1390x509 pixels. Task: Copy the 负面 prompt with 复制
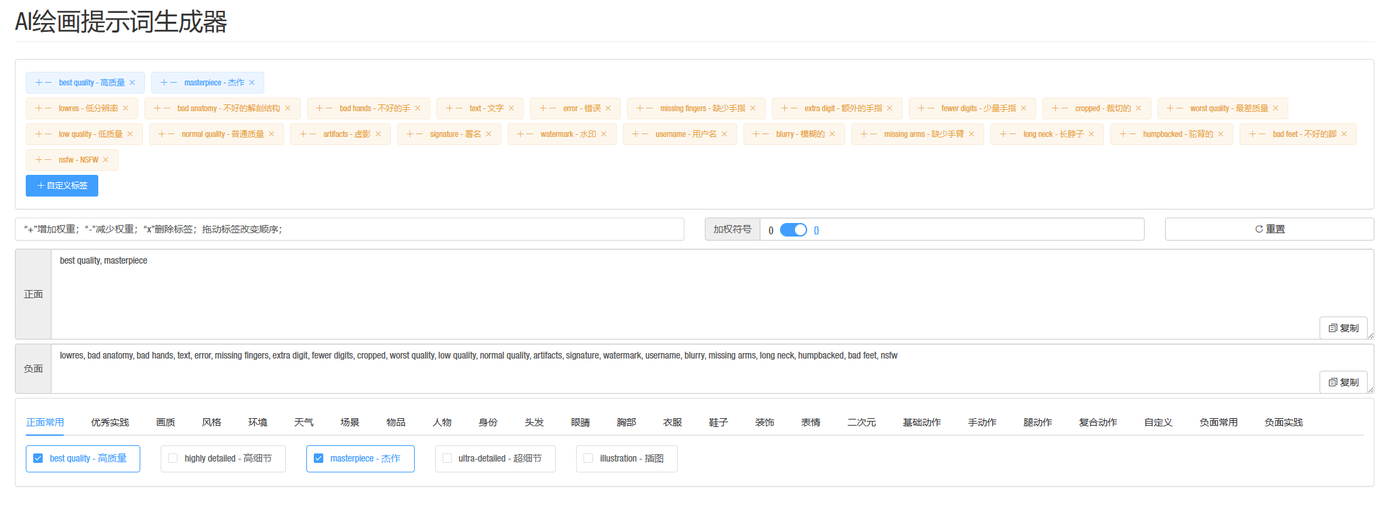[x=1343, y=382]
